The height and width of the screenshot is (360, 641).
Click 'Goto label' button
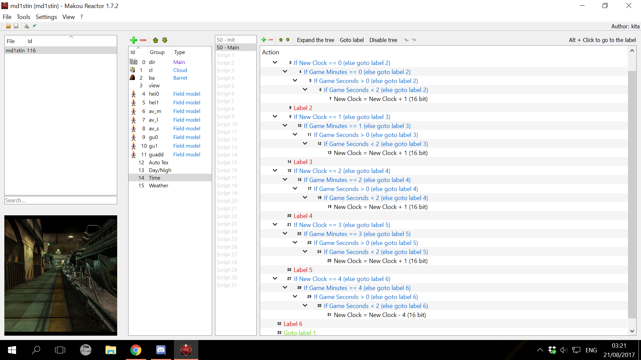352,40
